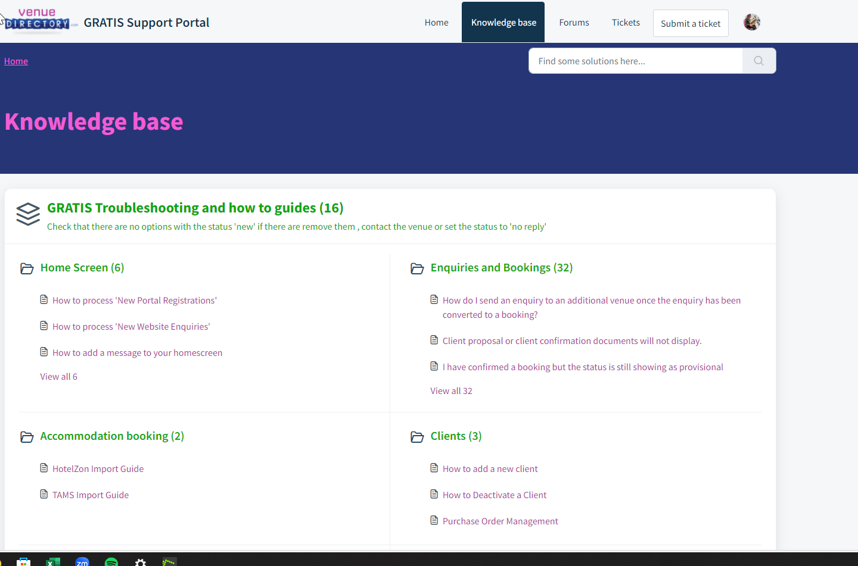Open 'How to Deactivate a Client' article
Screen dimensions: 858x566
pyautogui.click(x=495, y=495)
